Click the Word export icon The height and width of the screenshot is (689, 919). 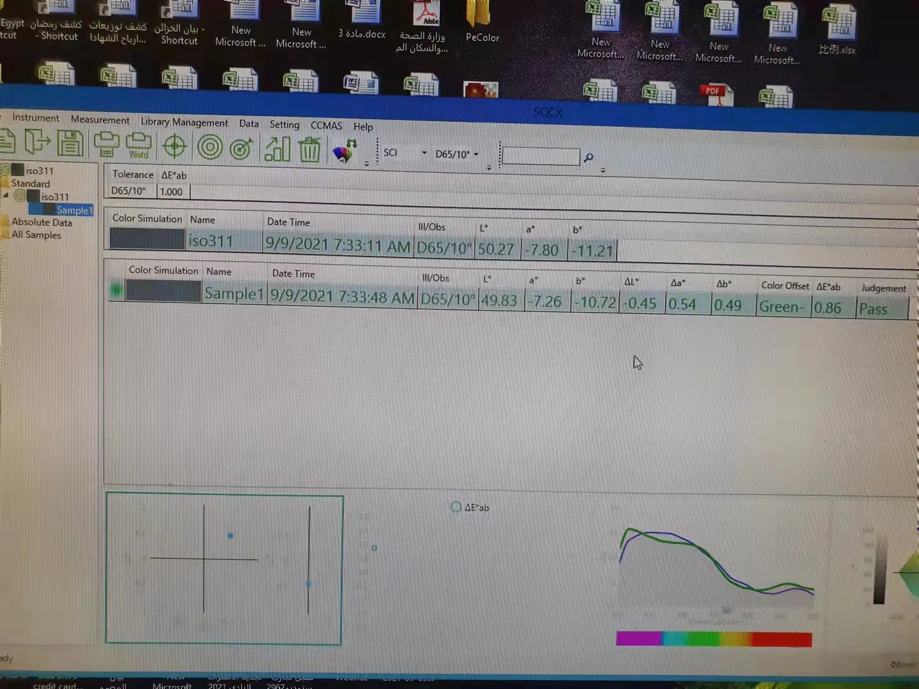138,145
